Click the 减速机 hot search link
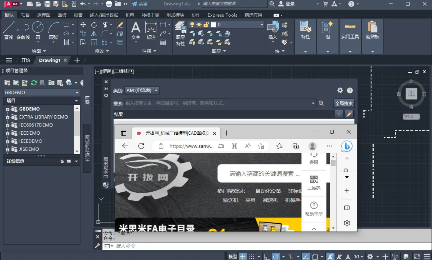The image size is (432, 260). pos(270,200)
